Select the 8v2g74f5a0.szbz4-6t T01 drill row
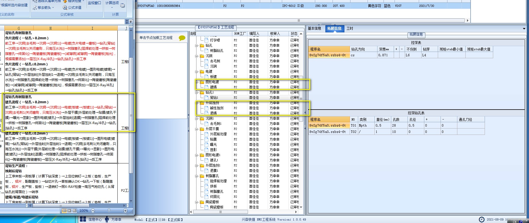 pos(397,126)
